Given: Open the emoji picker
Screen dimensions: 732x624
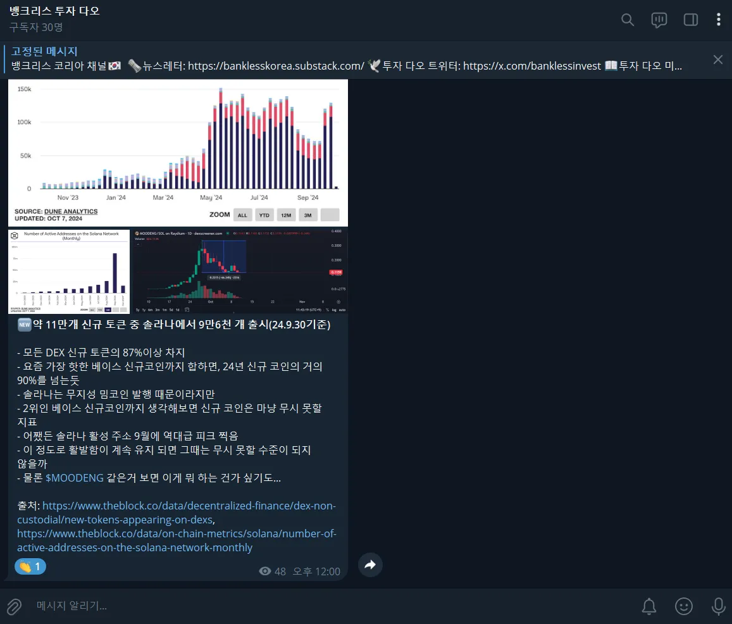Looking at the screenshot, I should click(684, 606).
